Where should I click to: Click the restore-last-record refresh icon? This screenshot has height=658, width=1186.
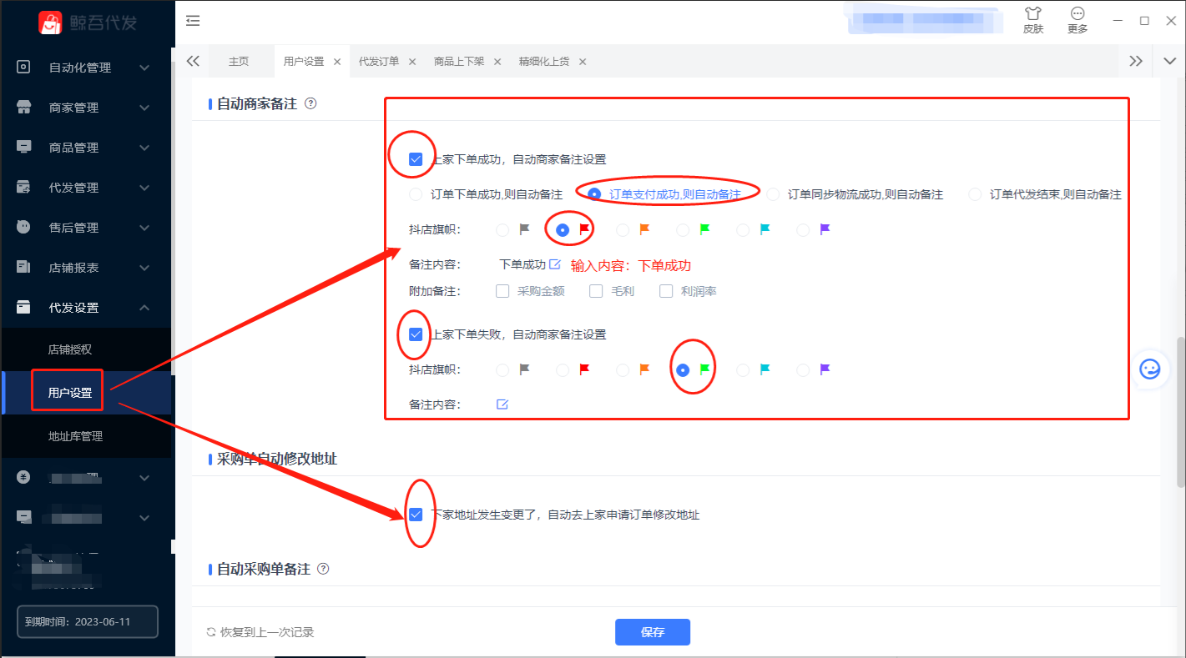point(211,632)
